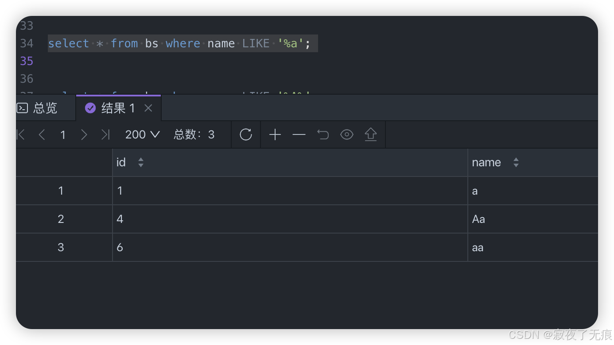Export results with the upload arrow icon

pyautogui.click(x=371, y=134)
